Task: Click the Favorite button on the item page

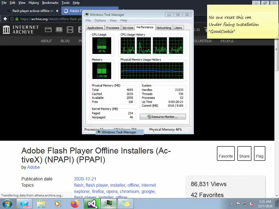Action: [226, 153]
